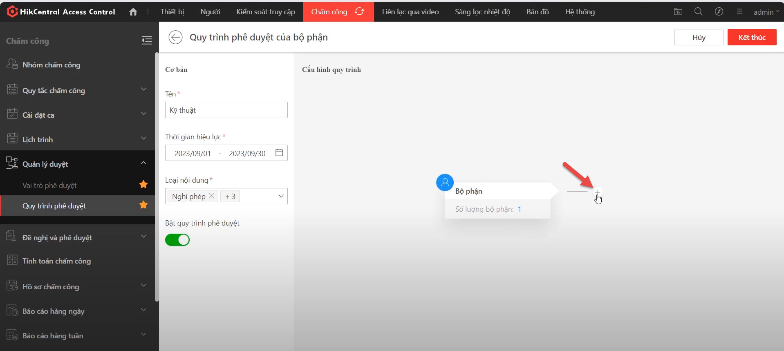The height and width of the screenshot is (351, 784).
Task: Click the refresh icon on Chấm công tab
Action: tap(359, 12)
